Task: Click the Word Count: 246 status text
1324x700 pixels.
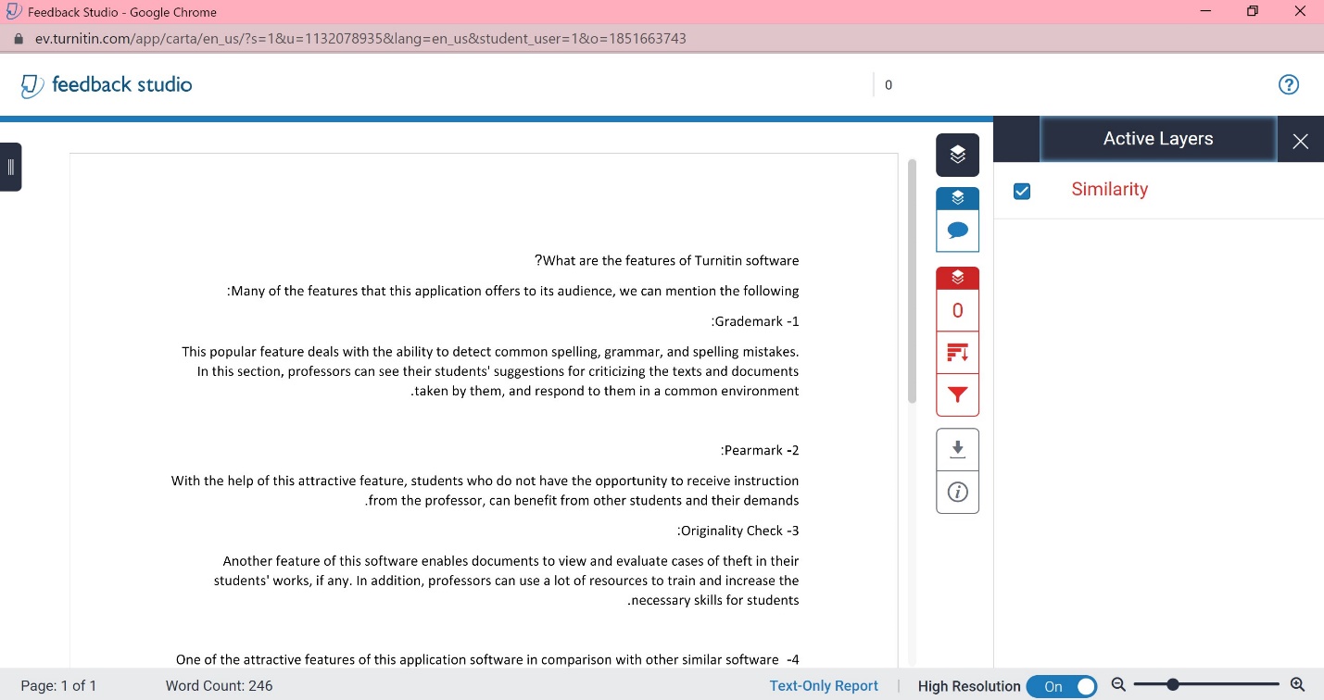Action: coord(219,686)
